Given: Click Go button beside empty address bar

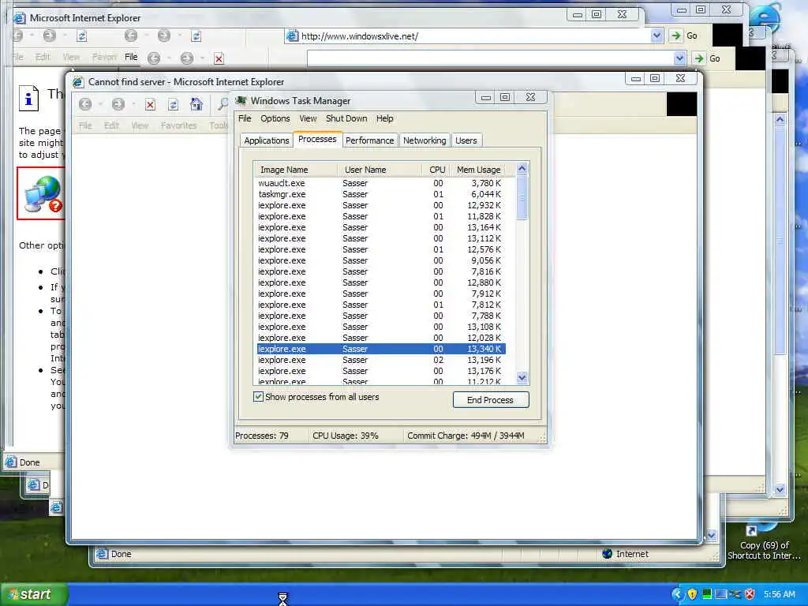Looking at the screenshot, I should point(707,58).
